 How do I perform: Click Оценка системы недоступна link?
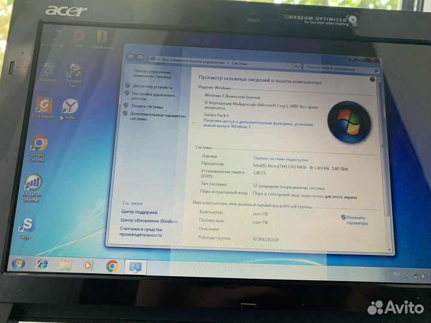pos(280,159)
